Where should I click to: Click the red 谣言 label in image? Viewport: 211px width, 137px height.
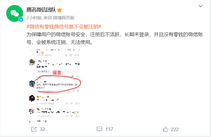pos(57,73)
